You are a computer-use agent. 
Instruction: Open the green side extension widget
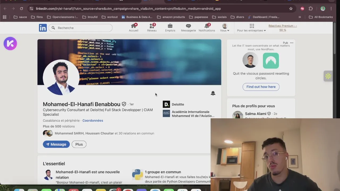pos(328,76)
